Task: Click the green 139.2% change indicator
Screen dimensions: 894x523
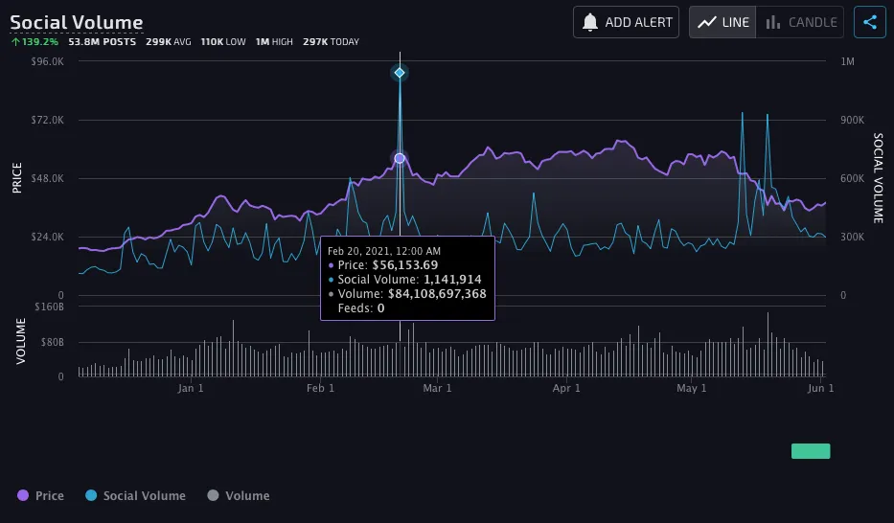Action: click(x=34, y=42)
